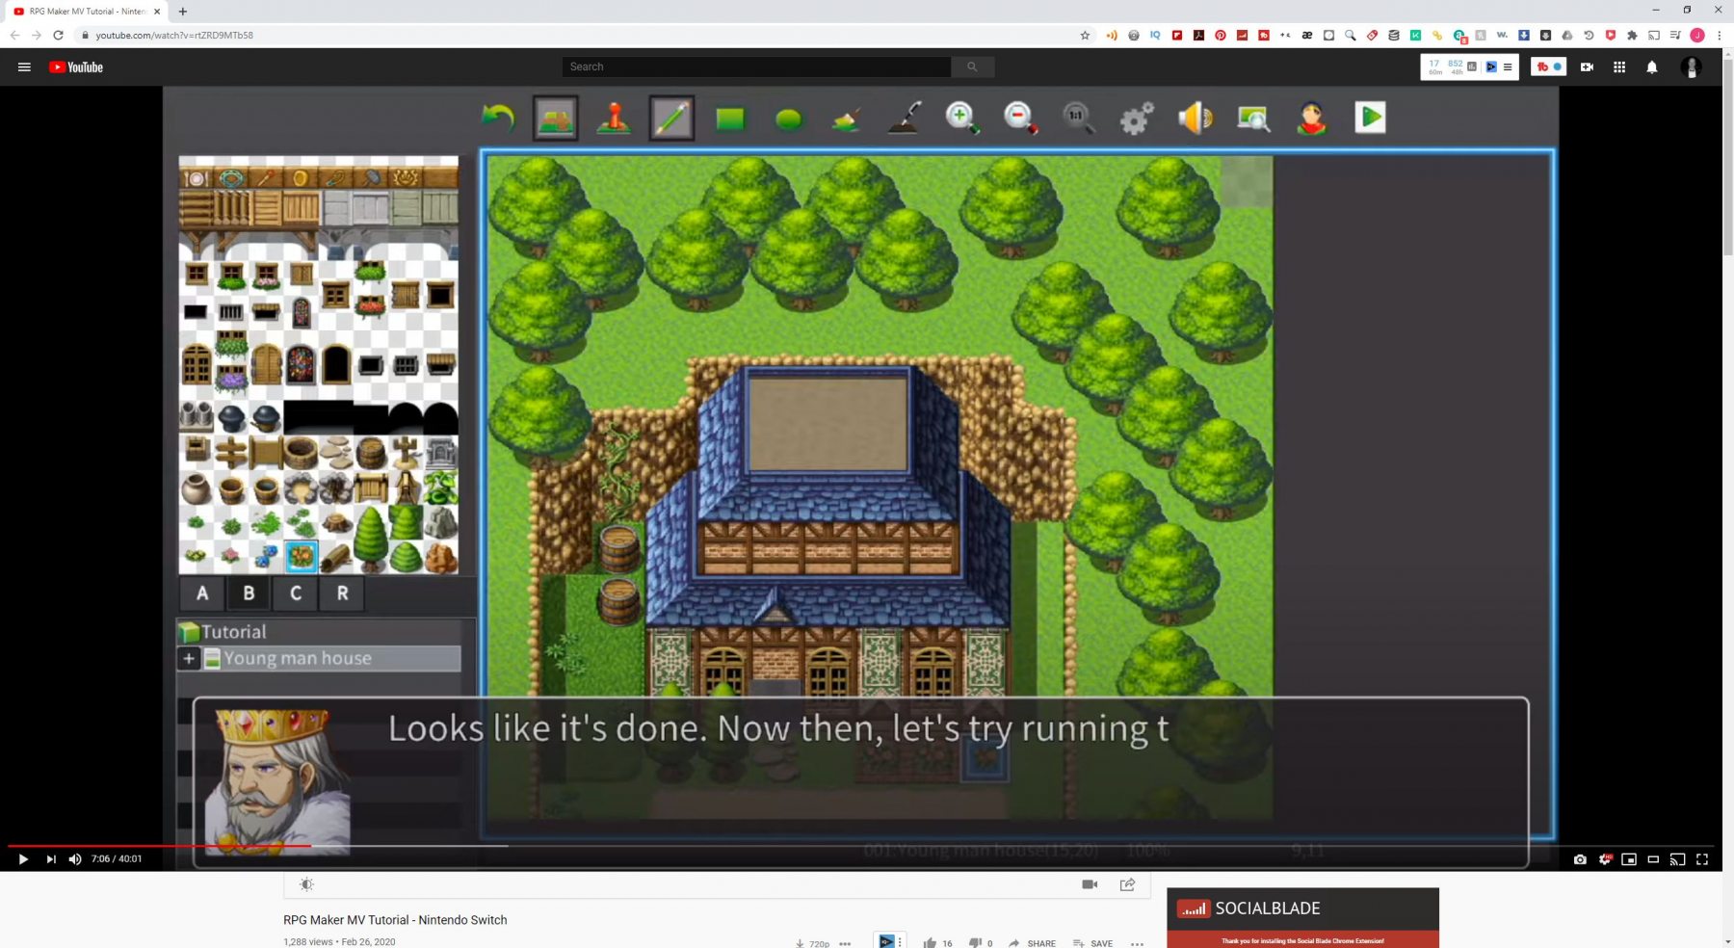Choose the green Ellipse draw tool
This screenshot has width=1734, height=948.
pos(789,119)
